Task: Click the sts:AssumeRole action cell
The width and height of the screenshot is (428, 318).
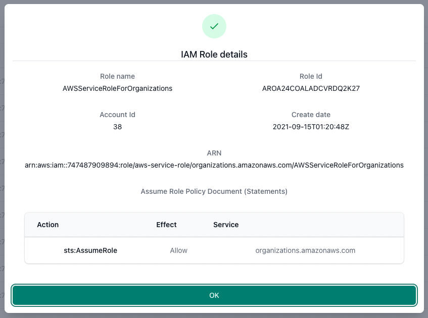Action: 90,250
